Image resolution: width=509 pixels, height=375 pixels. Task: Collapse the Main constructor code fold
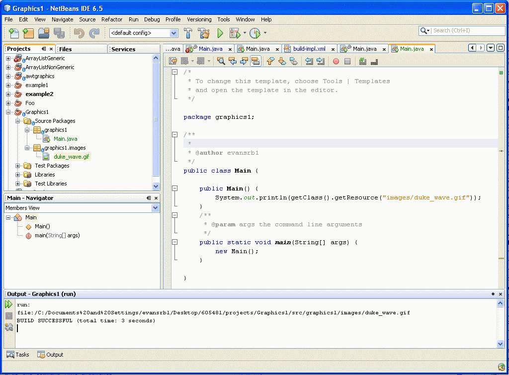pyautogui.click(x=174, y=188)
